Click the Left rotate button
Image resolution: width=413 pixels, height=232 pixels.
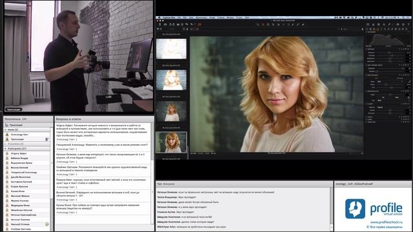[x=383, y=97]
